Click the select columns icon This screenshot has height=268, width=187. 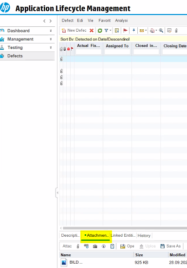tap(117, 31)
